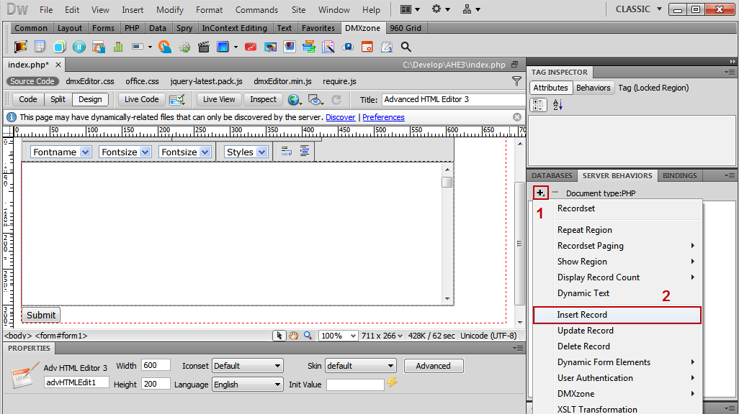Open the Skin dropdown
739x414 pixels.
click(x=361, y=366)
